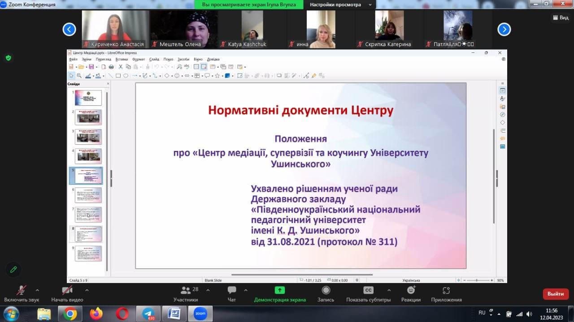Expand subtitles options arrow
574x322 pixels.
[x=389, y=290]
